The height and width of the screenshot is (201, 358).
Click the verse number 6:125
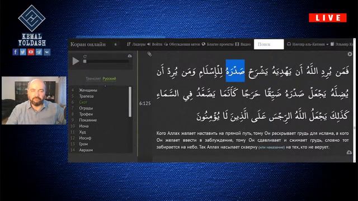[145, 103]
